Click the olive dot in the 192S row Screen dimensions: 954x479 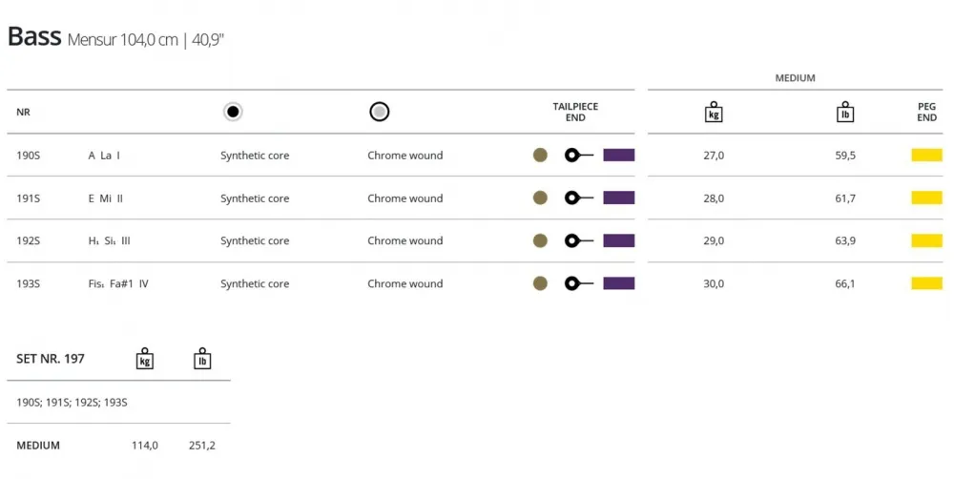click(x=540, y=241)
